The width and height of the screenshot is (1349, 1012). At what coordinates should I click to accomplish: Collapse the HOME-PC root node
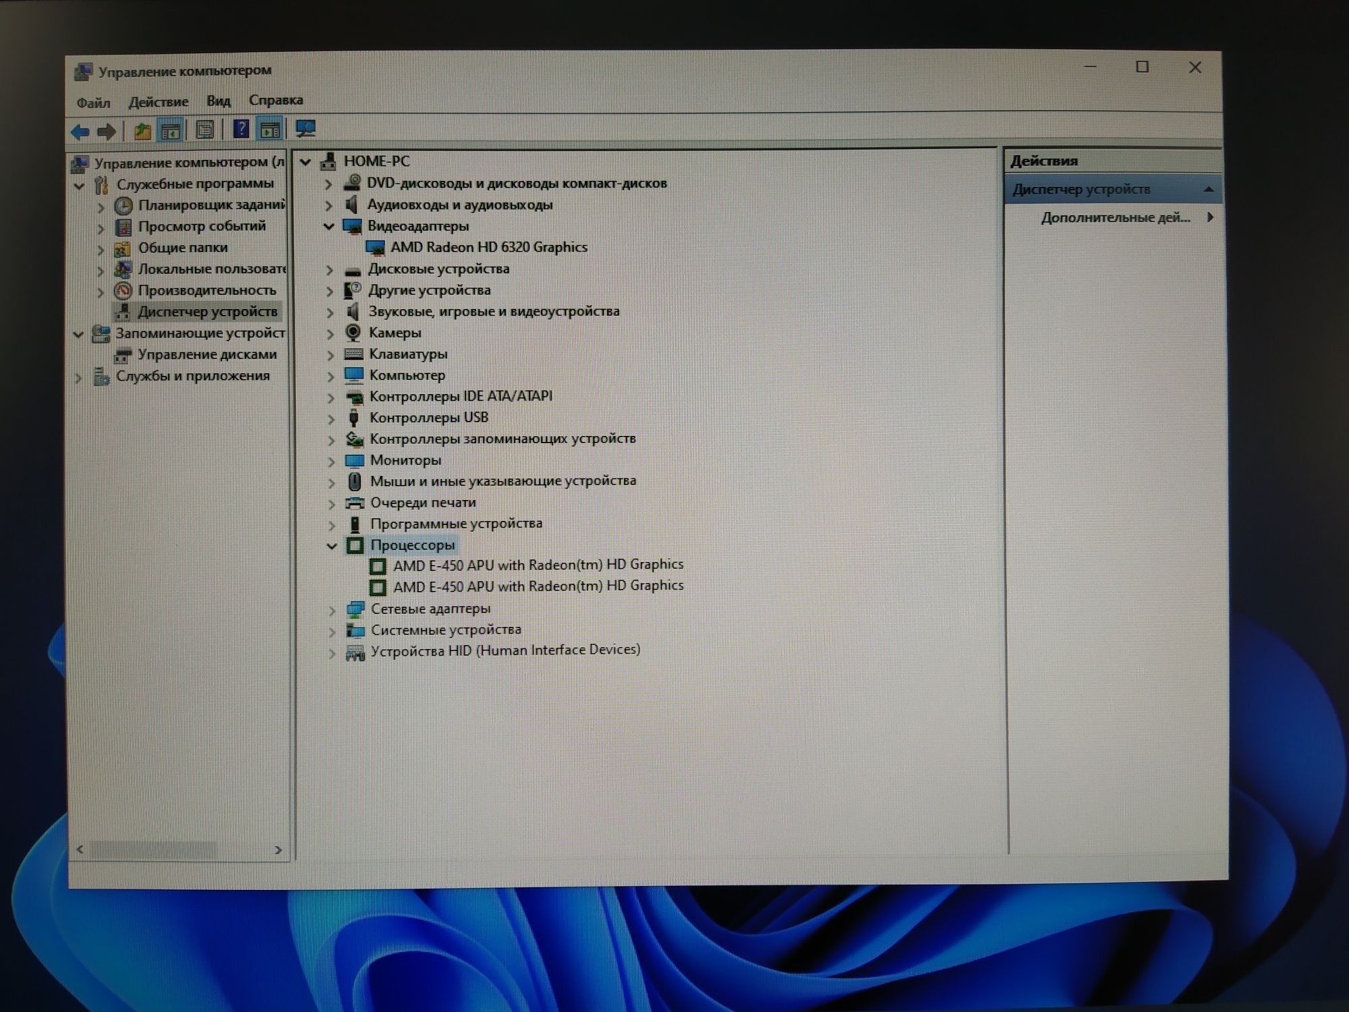(305, 162)
